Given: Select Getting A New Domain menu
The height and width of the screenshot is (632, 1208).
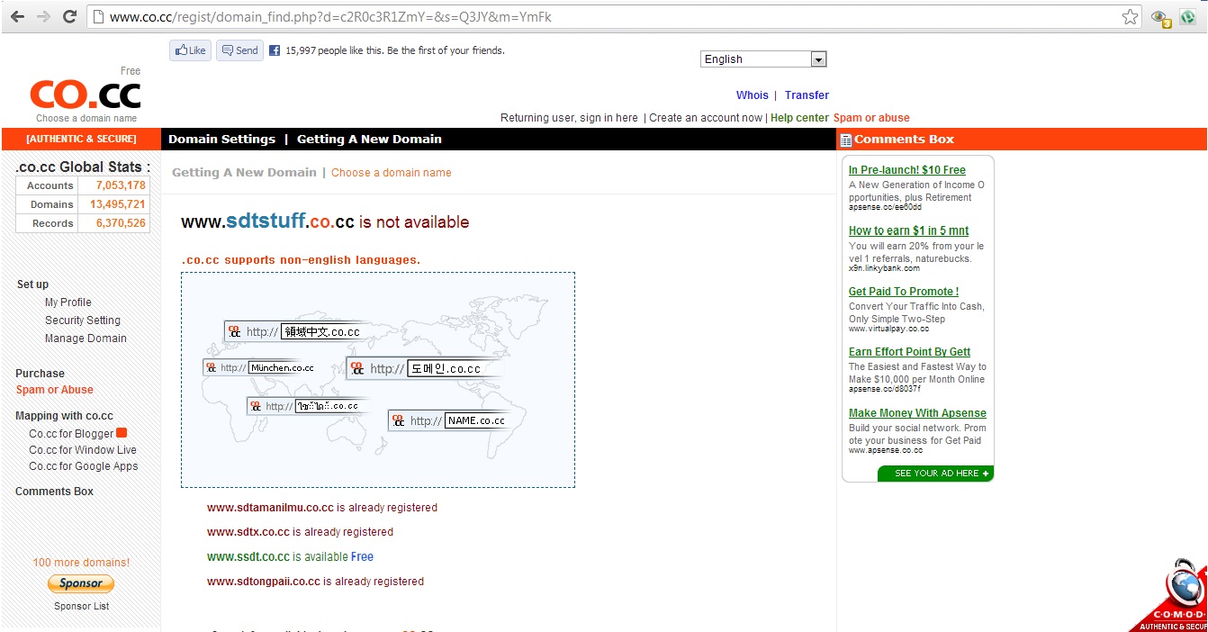Looking at the screenshot, I should click(x=369, y=140).
